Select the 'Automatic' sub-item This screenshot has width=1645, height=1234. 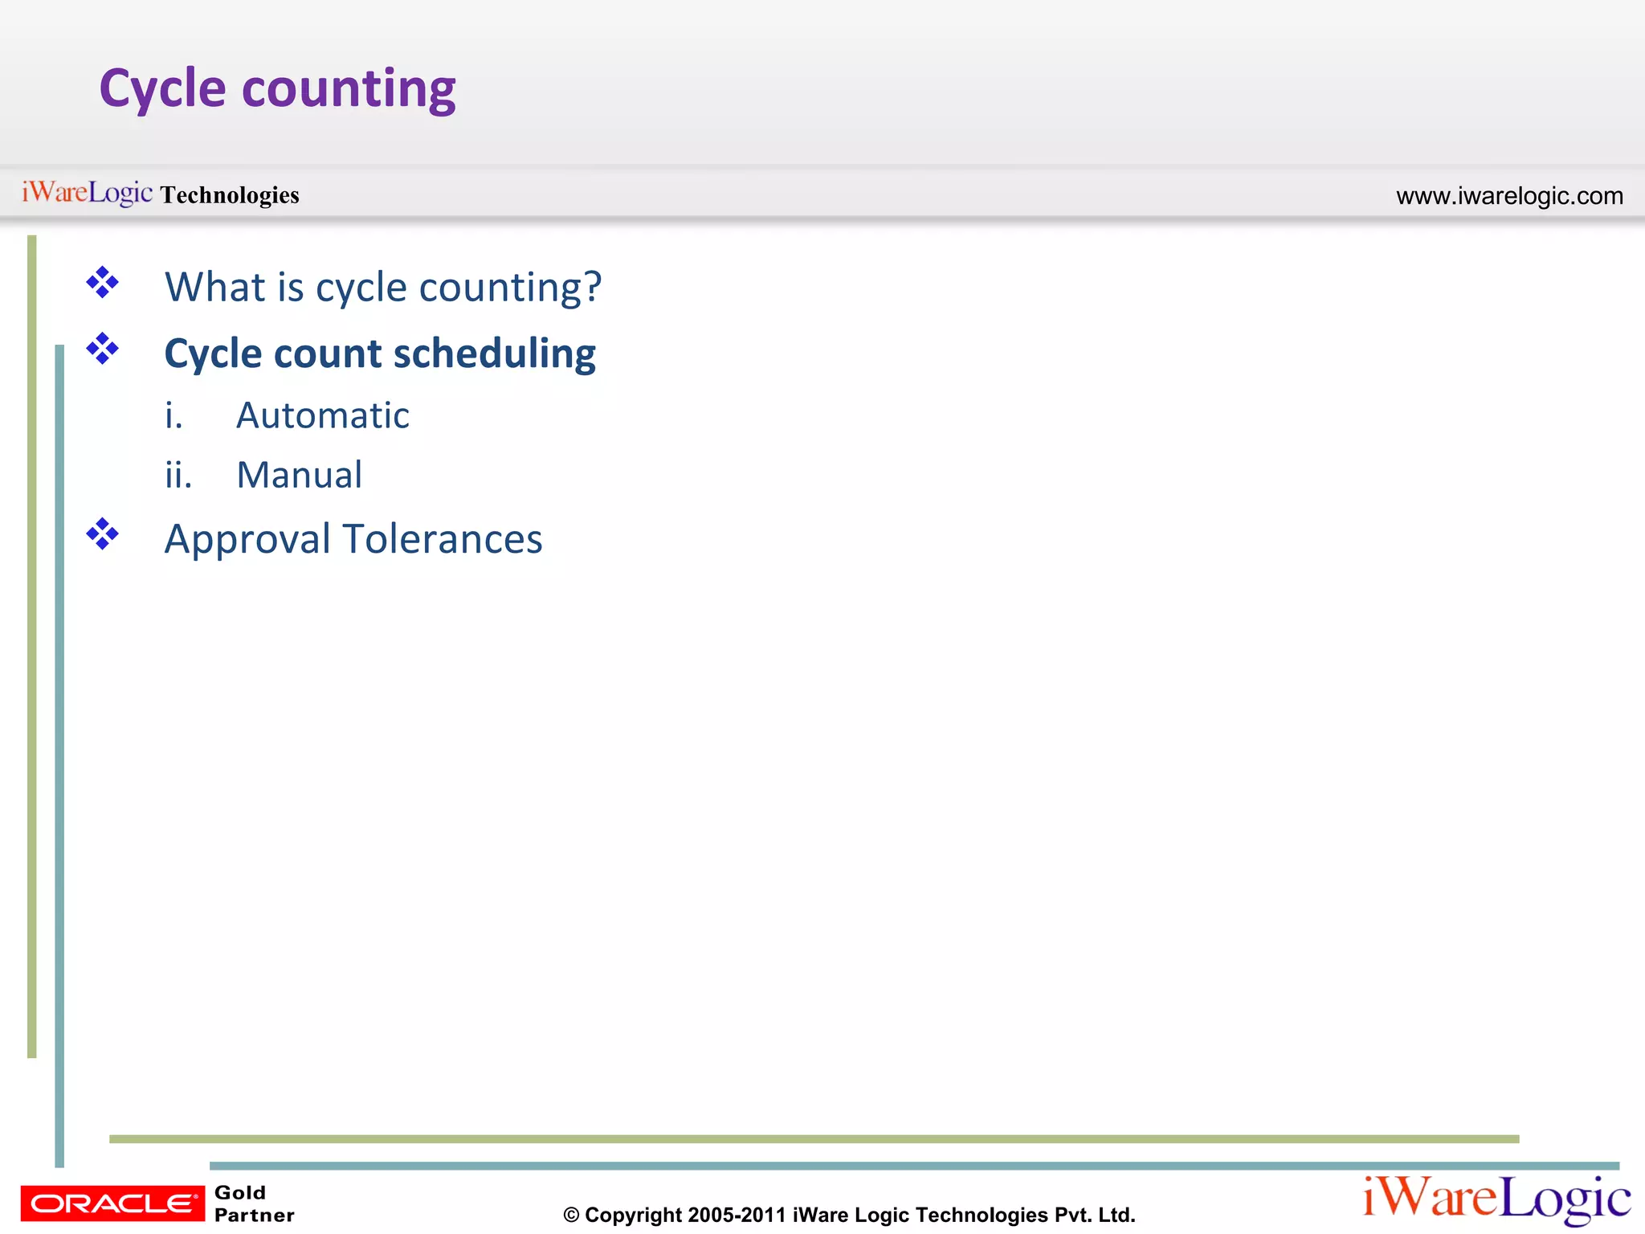pos(323,415)
